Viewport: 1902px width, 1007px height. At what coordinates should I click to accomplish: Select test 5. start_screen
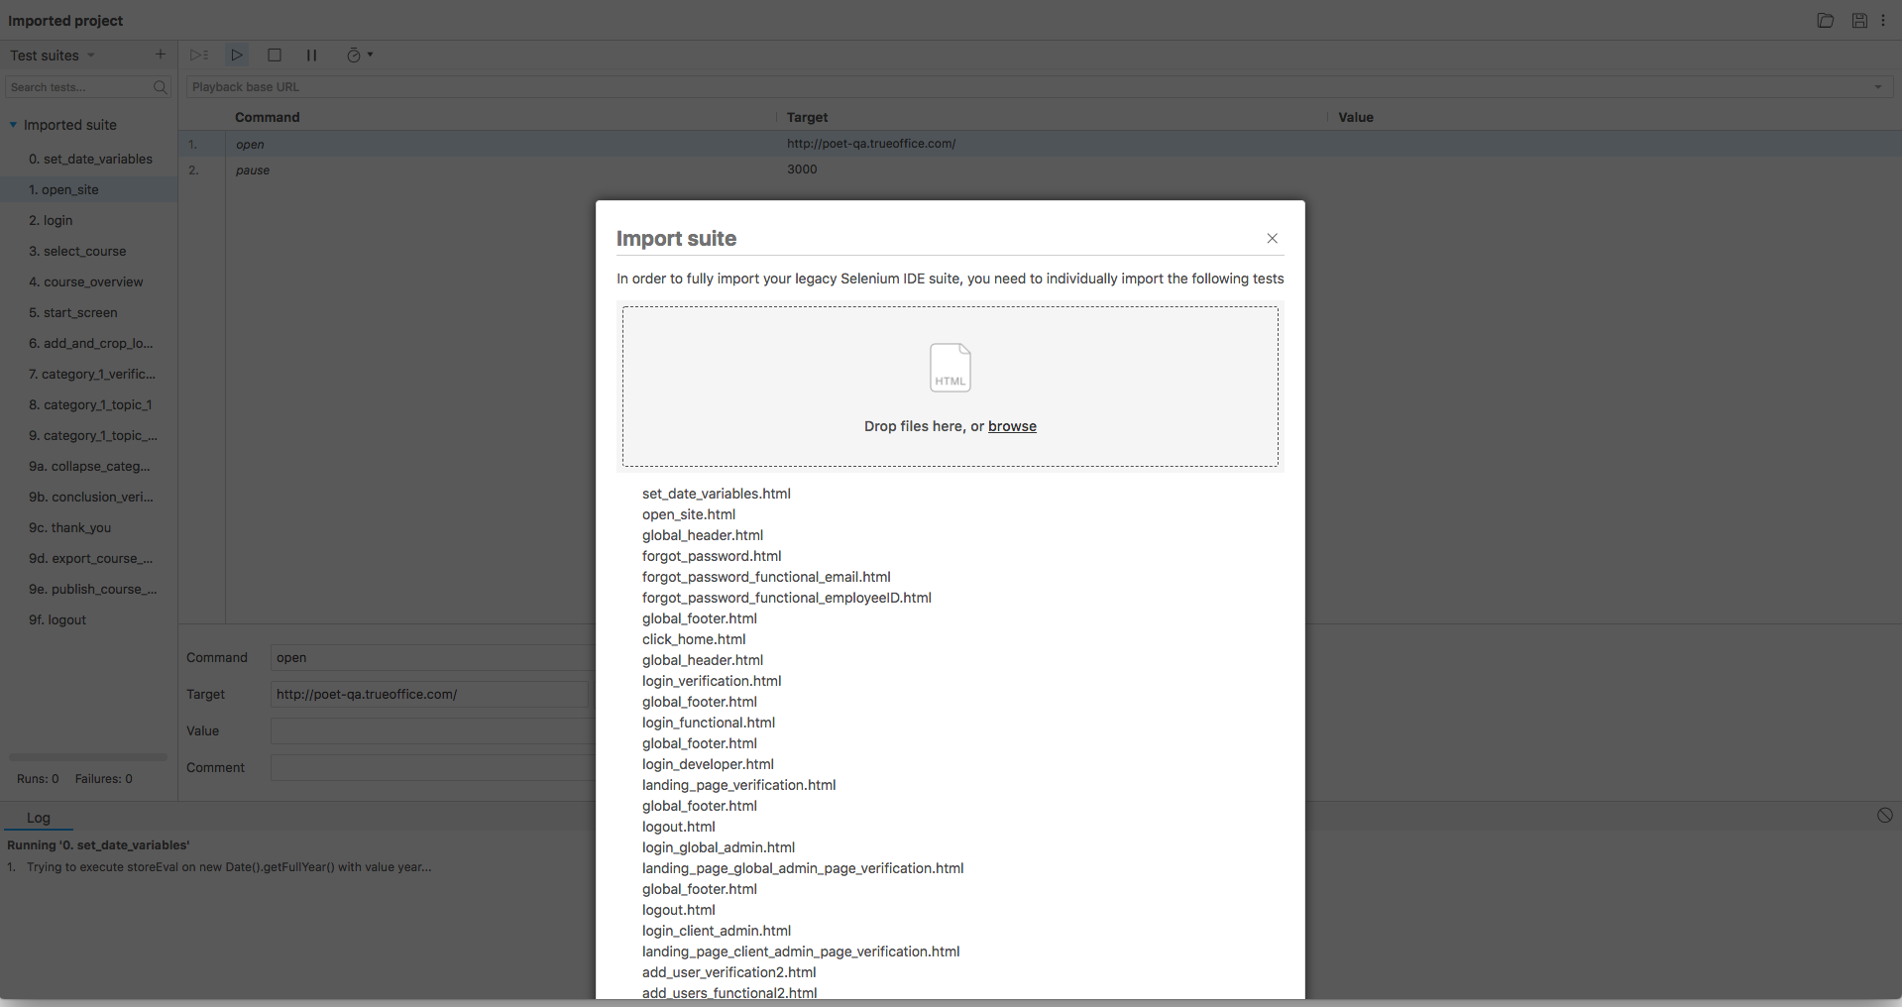tap(89, 312)
